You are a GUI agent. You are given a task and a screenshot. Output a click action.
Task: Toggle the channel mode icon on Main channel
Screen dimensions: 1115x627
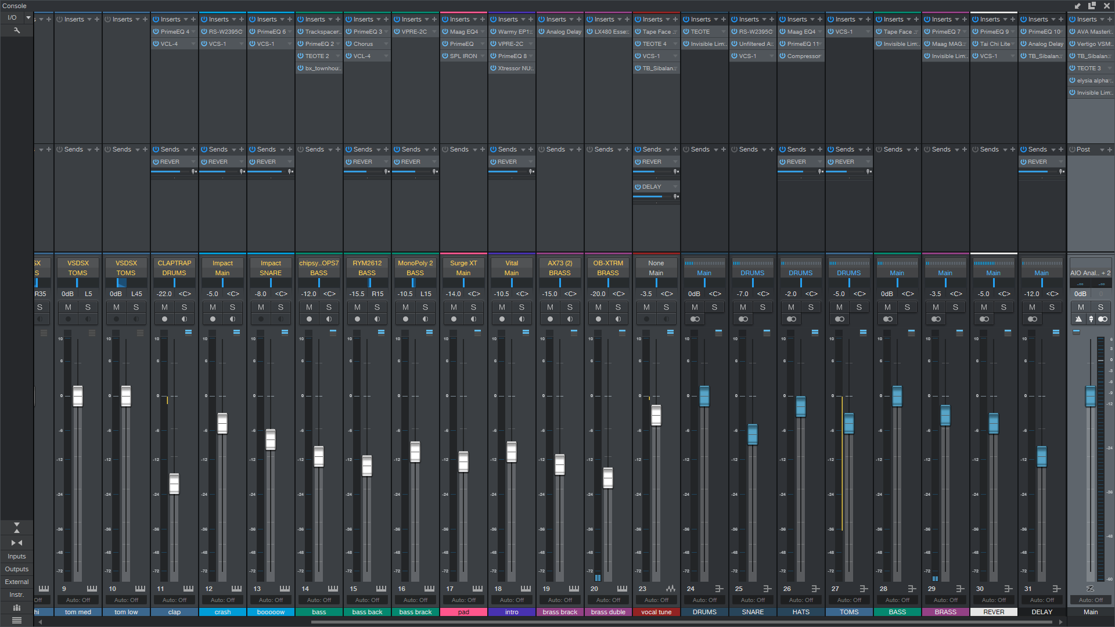click(x=1102, y=319)
